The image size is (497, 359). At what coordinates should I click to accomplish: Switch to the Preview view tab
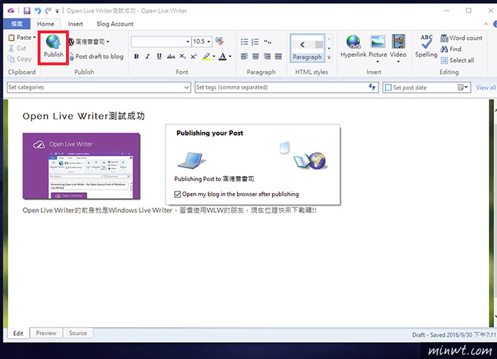[x=46, y=333]
